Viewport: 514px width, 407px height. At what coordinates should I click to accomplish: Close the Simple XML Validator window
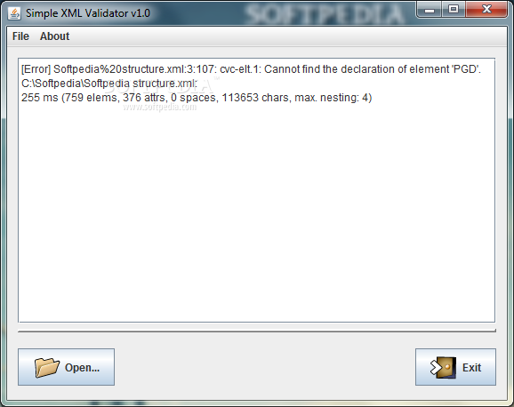coord(486,9)
